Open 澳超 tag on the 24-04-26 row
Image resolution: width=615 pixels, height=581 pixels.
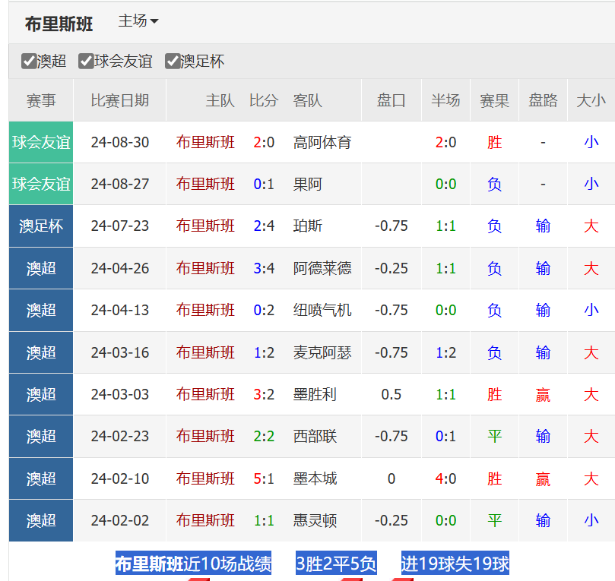(x=41, y=268)
